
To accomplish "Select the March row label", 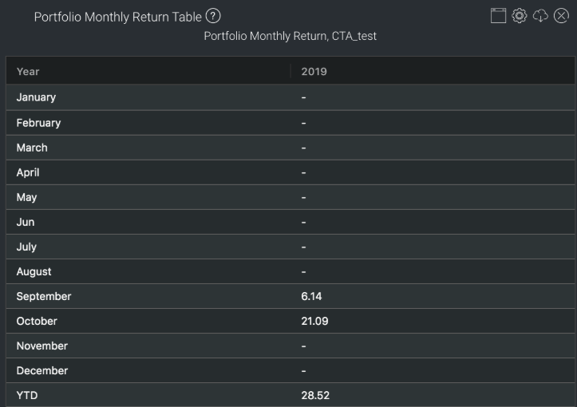I will [32, 148].
